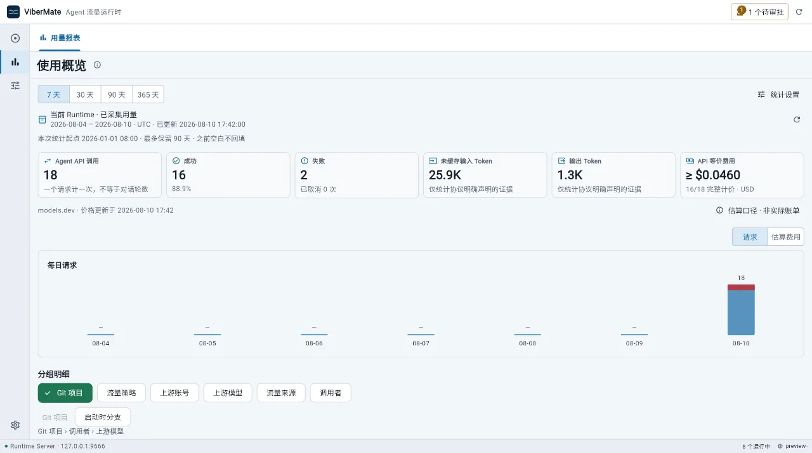Screen dimensions: 812x453
Task: Click the refresh icon in top bar
Action: pos(799,11)
